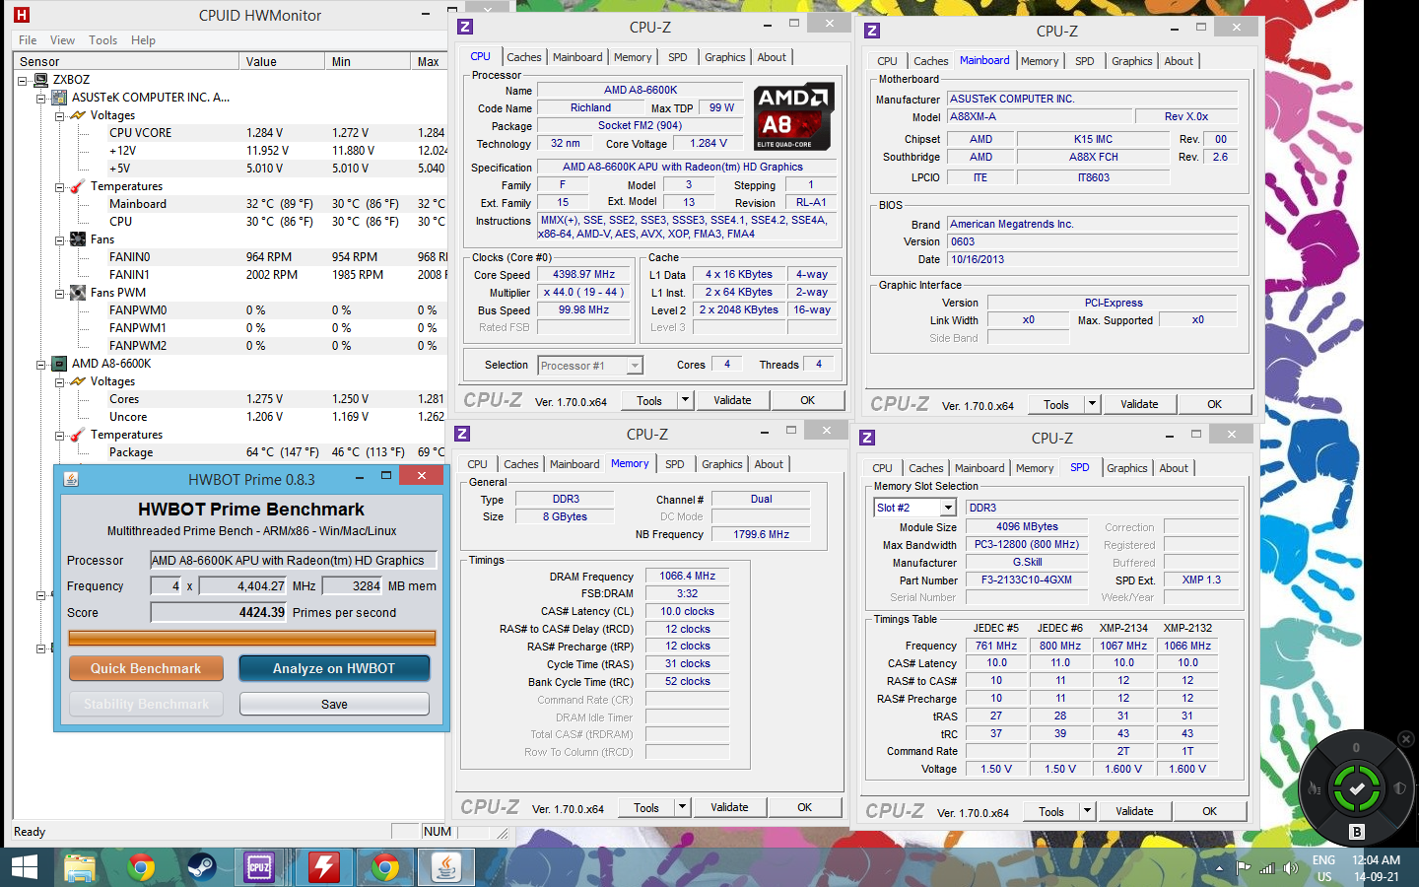
Task: Click the lightning Voltages icon under AMD A8-6600K
Action: tap(78, 381)
